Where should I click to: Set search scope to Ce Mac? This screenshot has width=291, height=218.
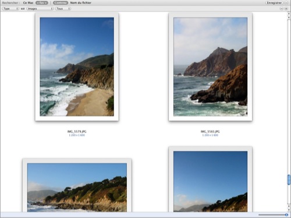[28, 3]
